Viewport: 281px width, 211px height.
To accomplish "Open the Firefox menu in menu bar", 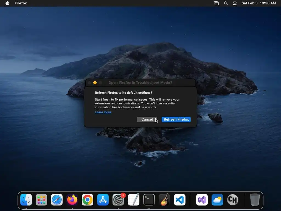I will click(21, 3).
